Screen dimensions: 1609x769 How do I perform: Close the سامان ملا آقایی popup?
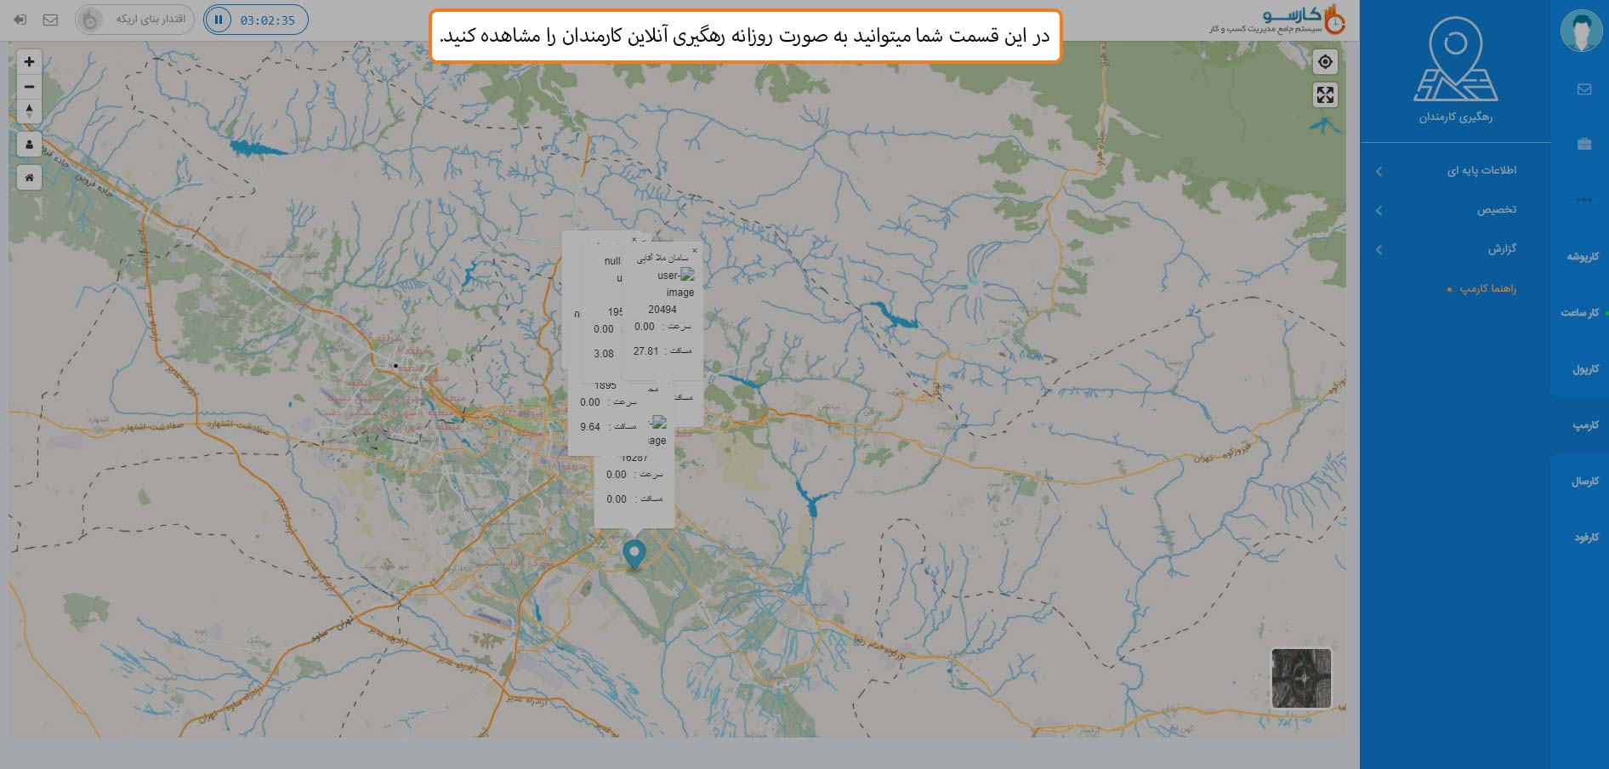[x=694, y=251]
